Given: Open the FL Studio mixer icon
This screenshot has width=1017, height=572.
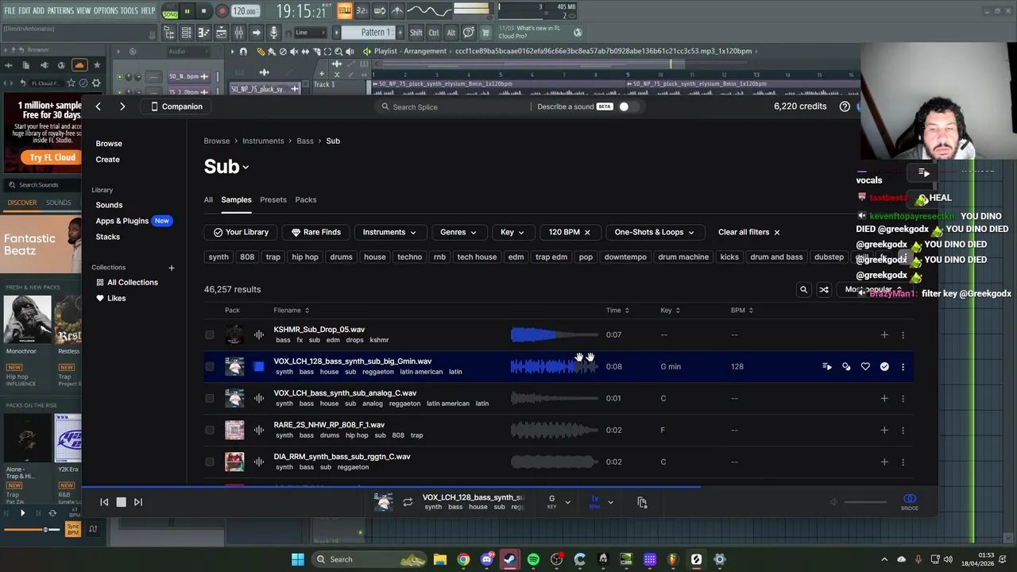Looking at the screenshot, I should coord(238,33).
